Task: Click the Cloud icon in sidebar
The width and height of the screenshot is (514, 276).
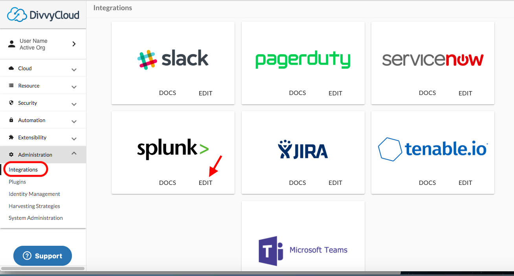Action: tap(11, 68)
